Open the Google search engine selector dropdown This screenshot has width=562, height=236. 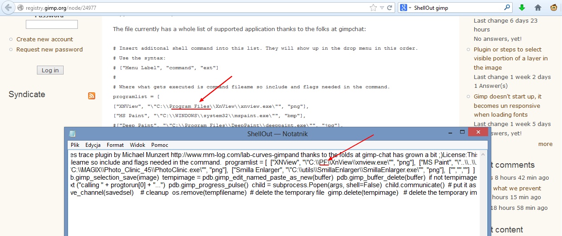tap(405, 8)
